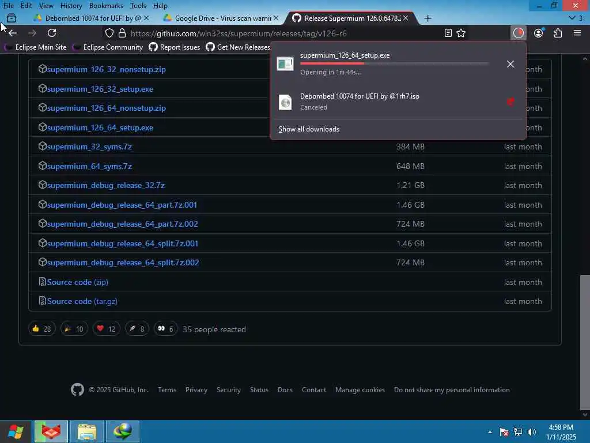Click the download progress bar for supermium setup

(x=394, y=63)
